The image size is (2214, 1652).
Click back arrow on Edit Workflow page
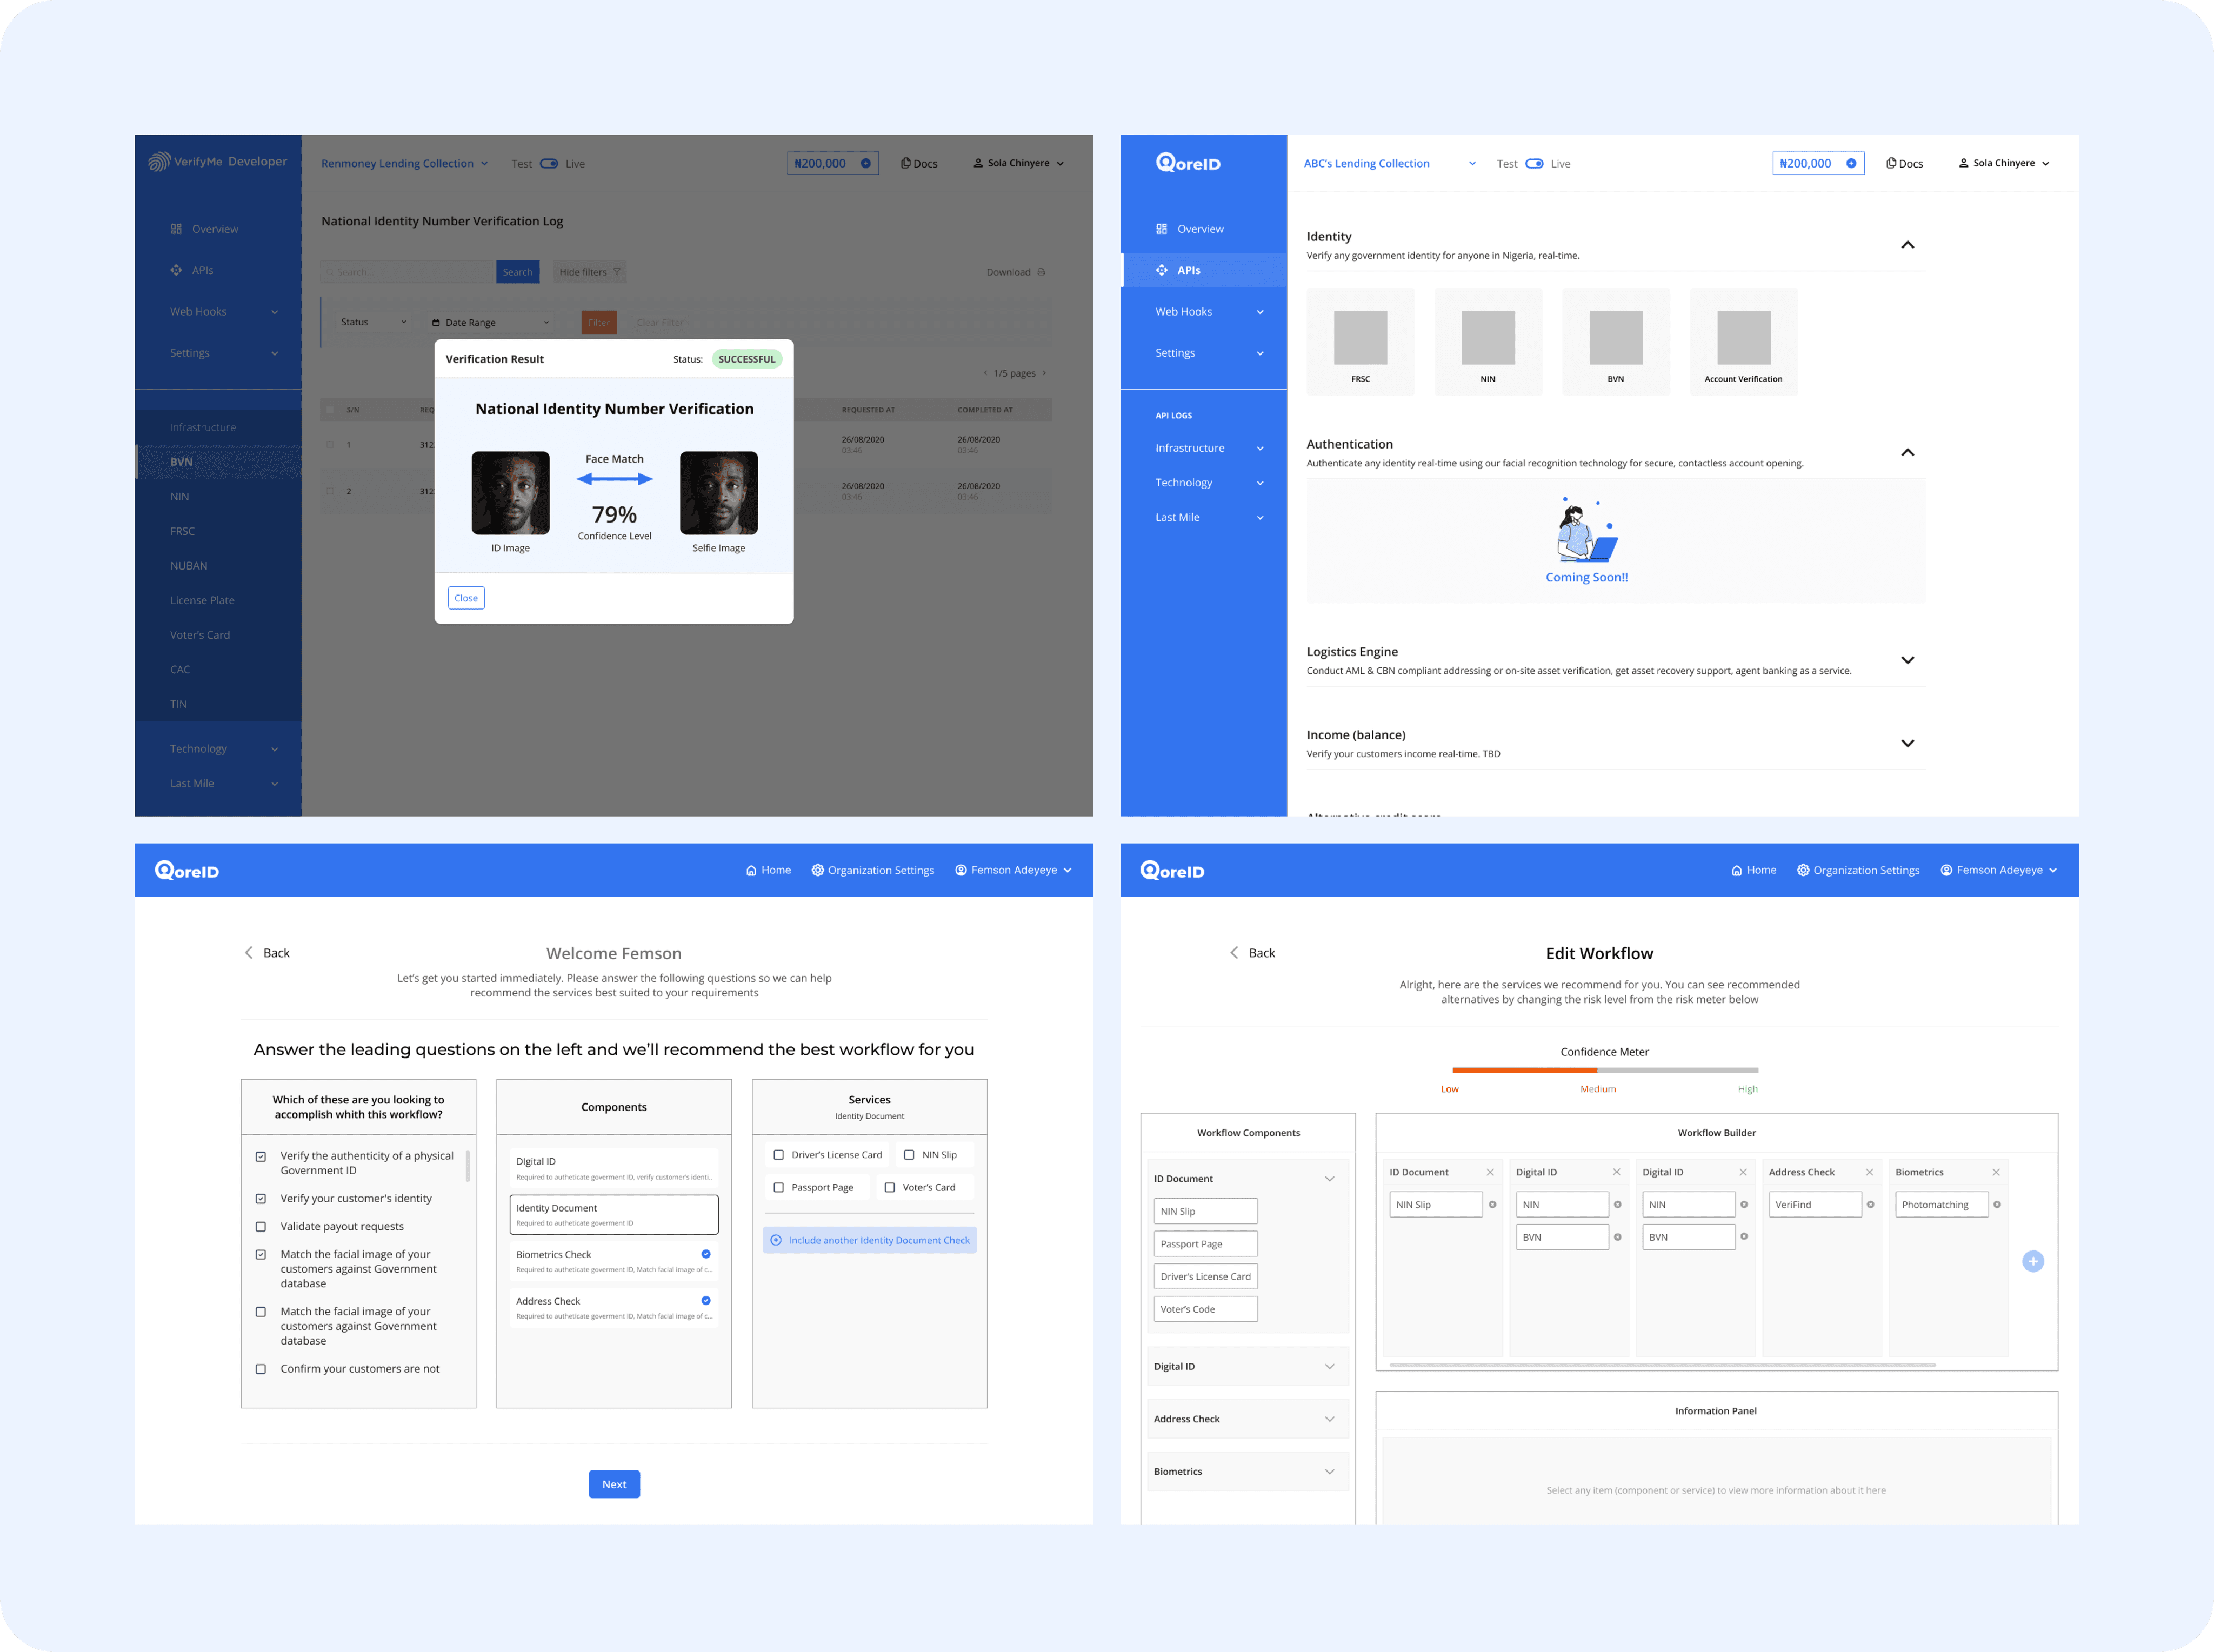point(1234,953)
